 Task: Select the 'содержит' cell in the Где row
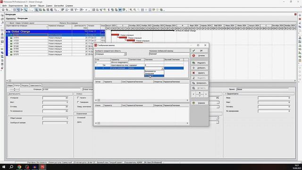coord(136,65)
